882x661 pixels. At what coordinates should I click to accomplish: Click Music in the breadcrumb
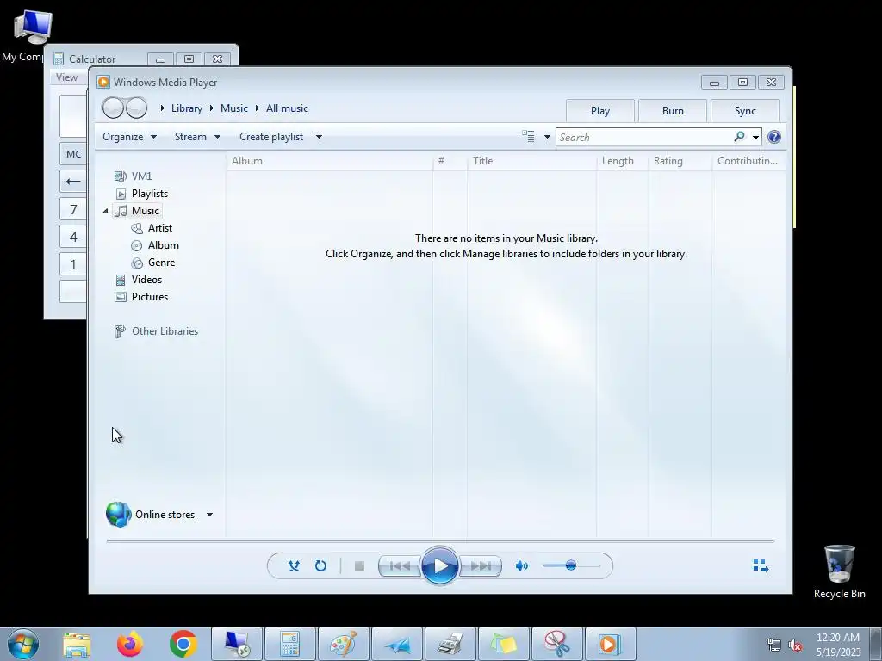(234, 108)
